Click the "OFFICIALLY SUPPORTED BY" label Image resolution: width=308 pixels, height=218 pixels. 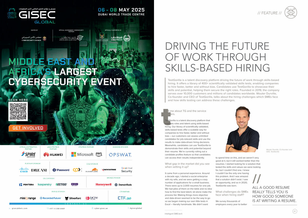coord(113,30)
